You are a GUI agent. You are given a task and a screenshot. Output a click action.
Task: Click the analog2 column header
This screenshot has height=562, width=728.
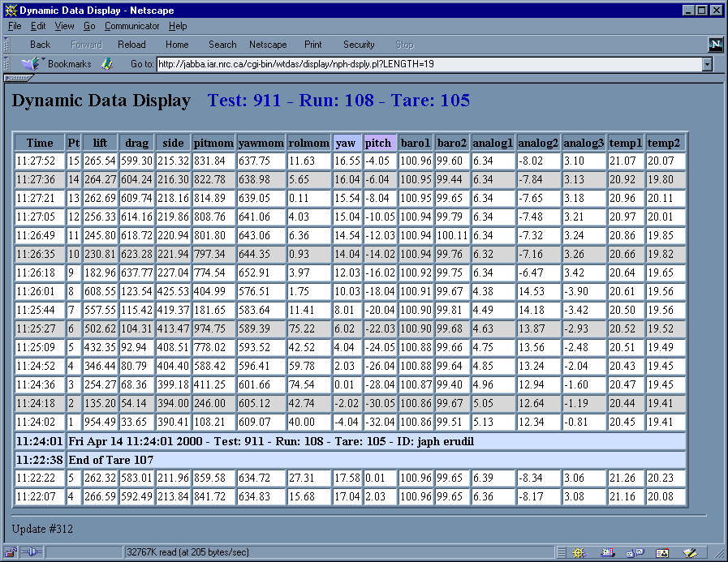(x=537, y=143)
